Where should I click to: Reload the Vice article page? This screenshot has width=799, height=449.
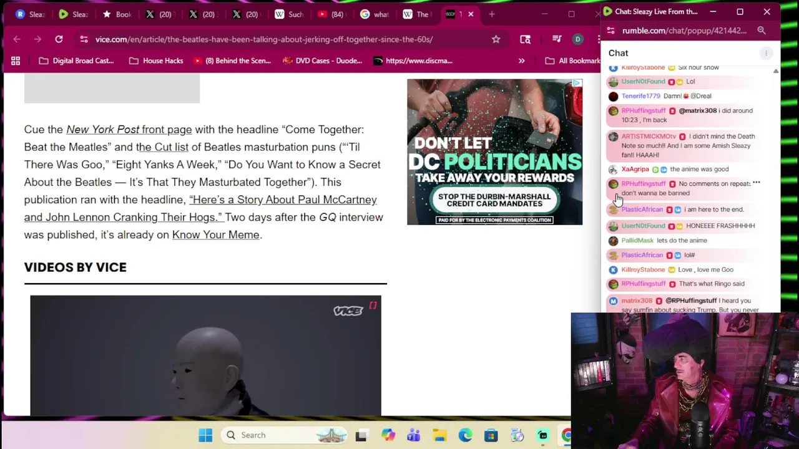(59, 39)
